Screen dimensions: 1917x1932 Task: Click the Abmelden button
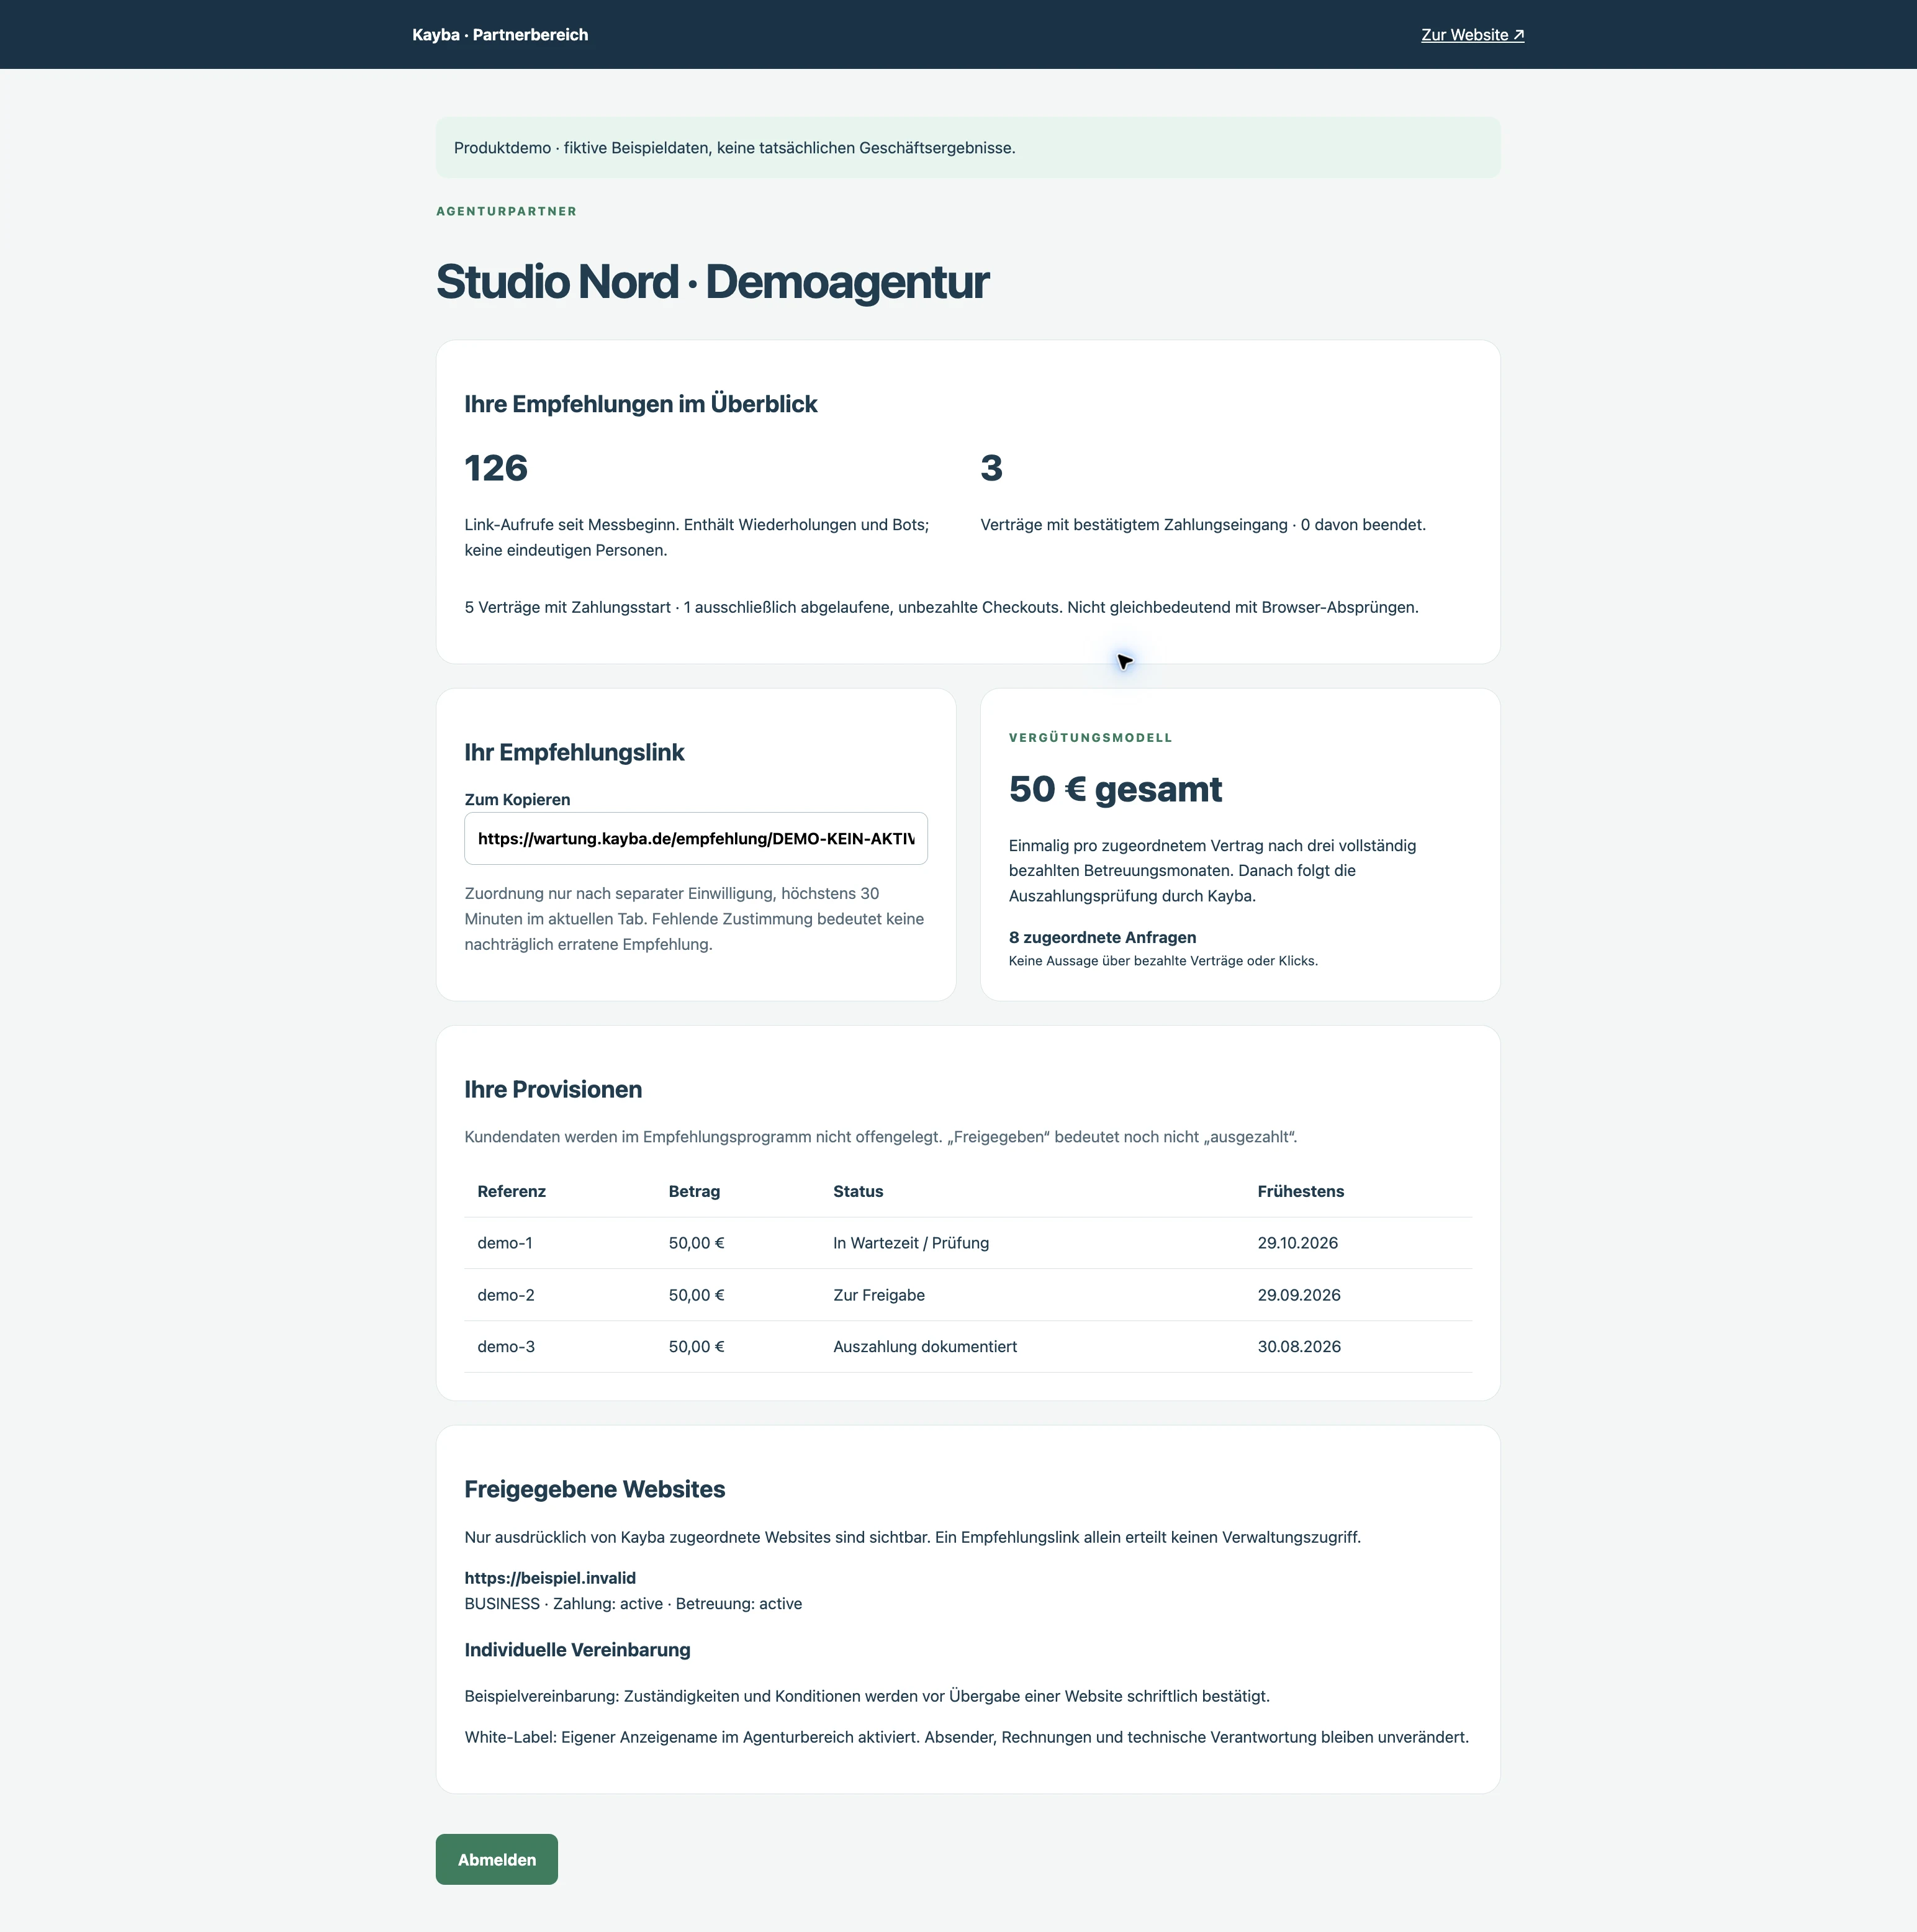(x=497, y=1859)
